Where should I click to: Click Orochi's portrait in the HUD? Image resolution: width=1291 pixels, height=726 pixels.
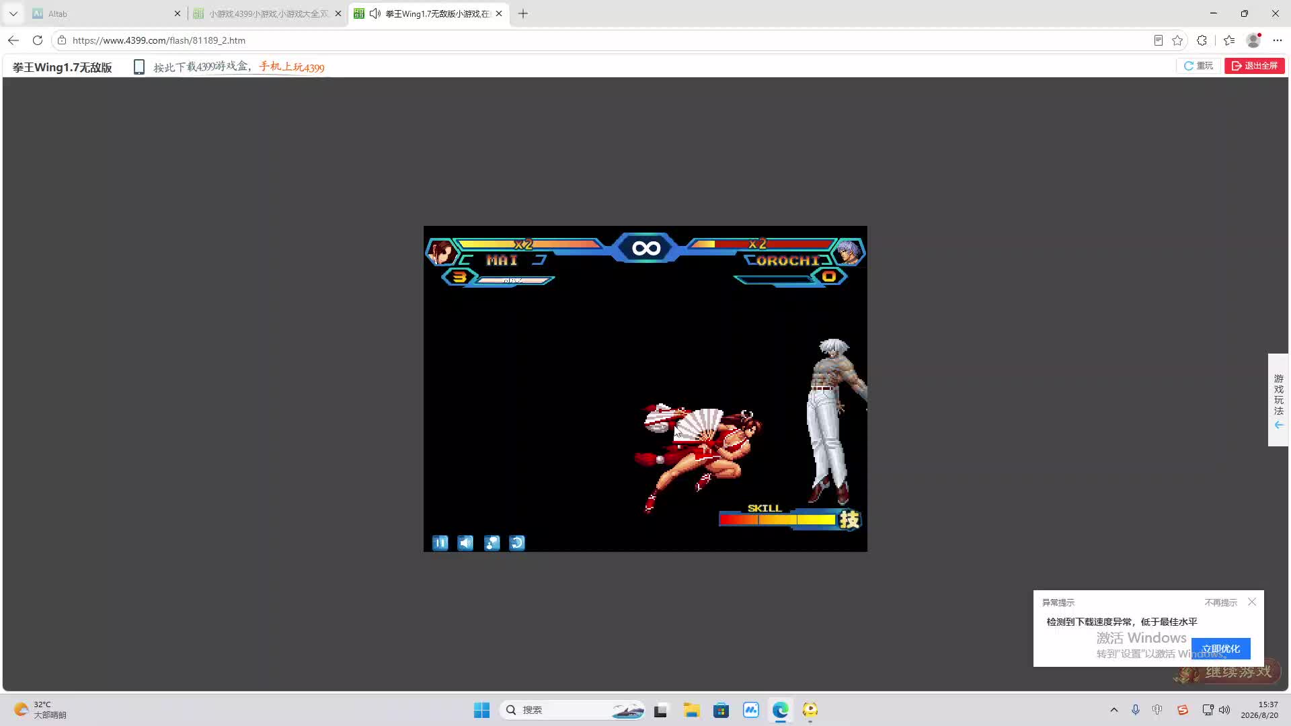coord(849,251)
